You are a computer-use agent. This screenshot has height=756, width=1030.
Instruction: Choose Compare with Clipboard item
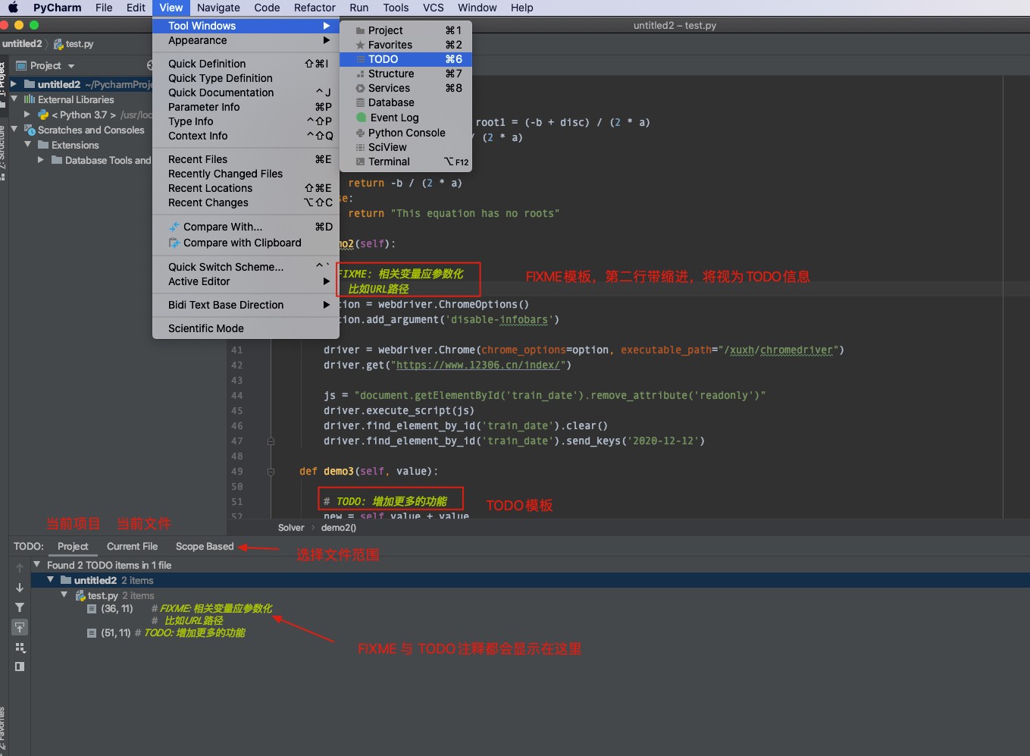[246, 243]
